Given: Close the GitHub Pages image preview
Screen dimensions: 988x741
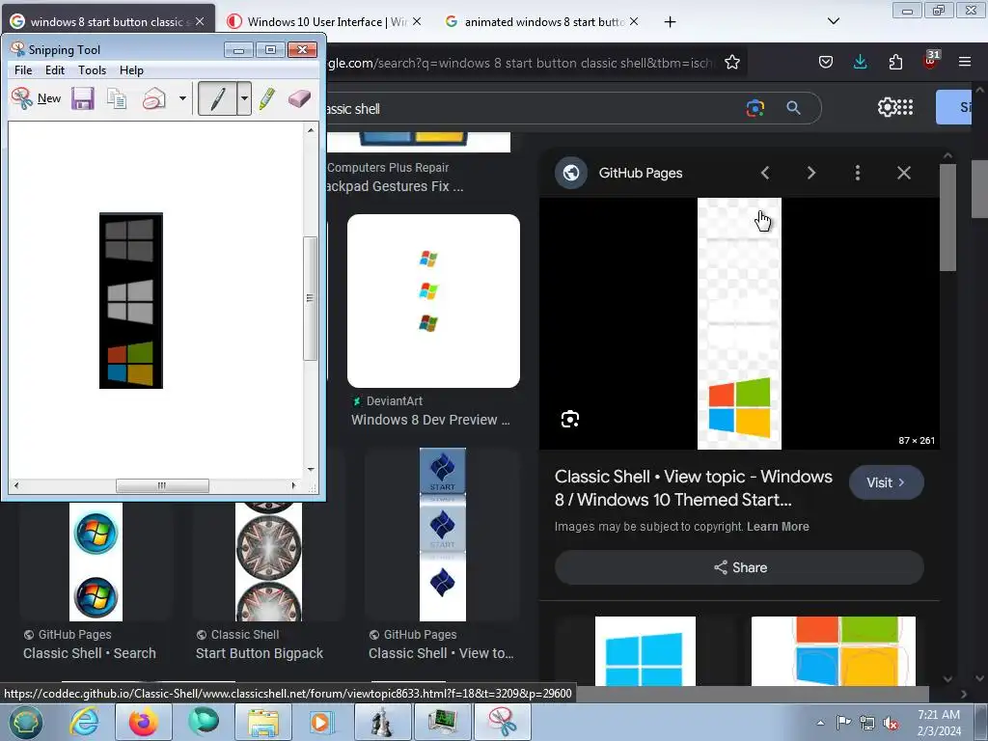Looking at the screenshot, I should [x=903, y=173].
